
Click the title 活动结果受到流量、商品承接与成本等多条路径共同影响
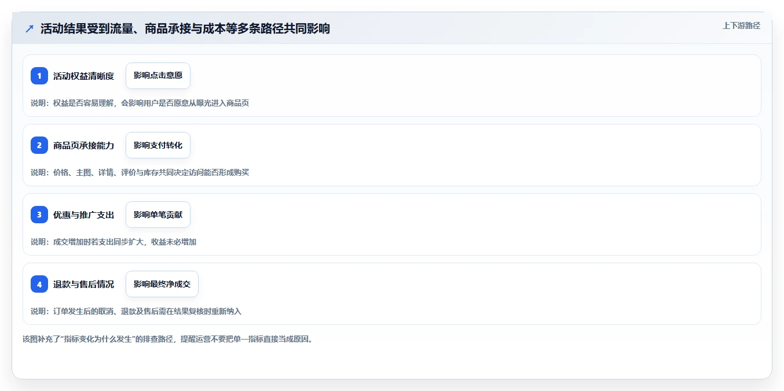click(185, 28)
